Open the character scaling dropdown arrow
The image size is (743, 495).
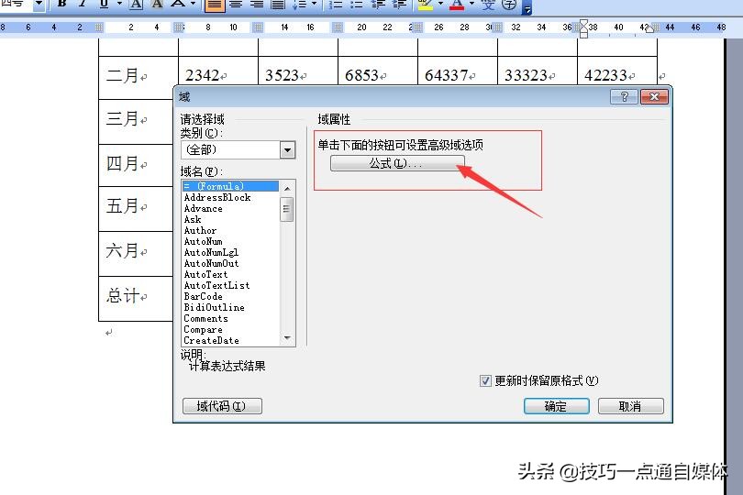click(x=193, y=4)
